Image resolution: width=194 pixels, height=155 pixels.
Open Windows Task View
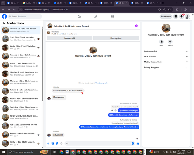tap(55, 152)
